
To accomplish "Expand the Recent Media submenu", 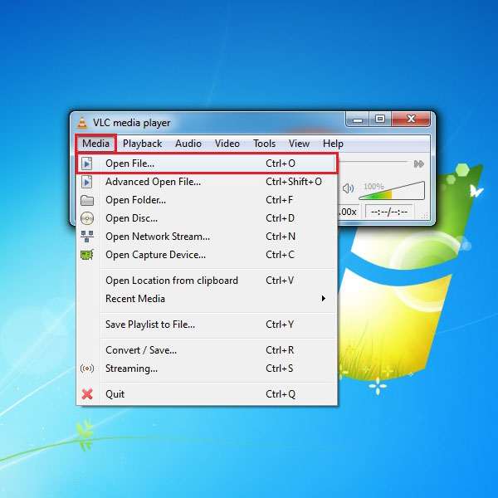I will click(x=207, y=299).
